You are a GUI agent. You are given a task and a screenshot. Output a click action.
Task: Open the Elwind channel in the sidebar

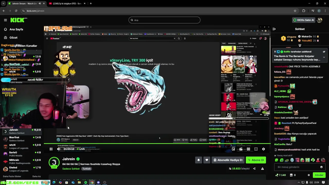pos(22,169)
